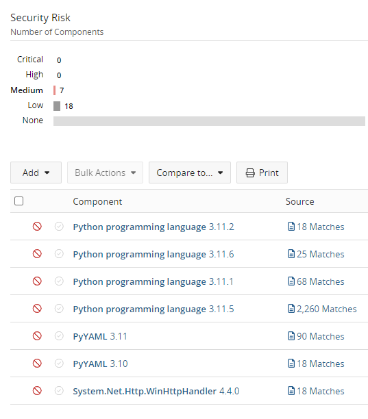The width and height of the screenshot is (368, 419).
Task: Click the policy violation icon for Python 3.11.1
Action: tap(37, 281)
